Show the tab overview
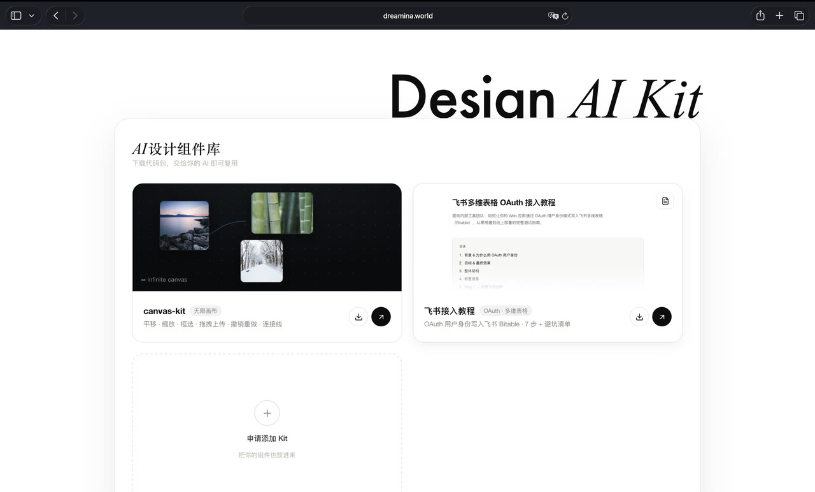The width and height of the screenshot is (815, 492). tap(799, 15)
